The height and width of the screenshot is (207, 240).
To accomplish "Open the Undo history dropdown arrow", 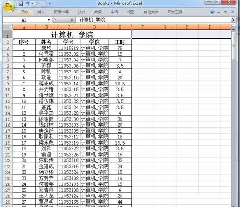I will click(x=32, y=3).
